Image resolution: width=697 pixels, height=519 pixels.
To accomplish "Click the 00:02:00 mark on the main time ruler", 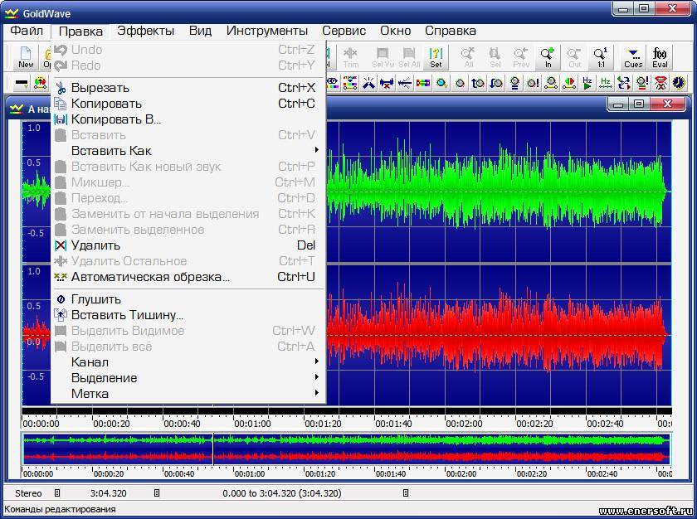I will coord(464,424).
